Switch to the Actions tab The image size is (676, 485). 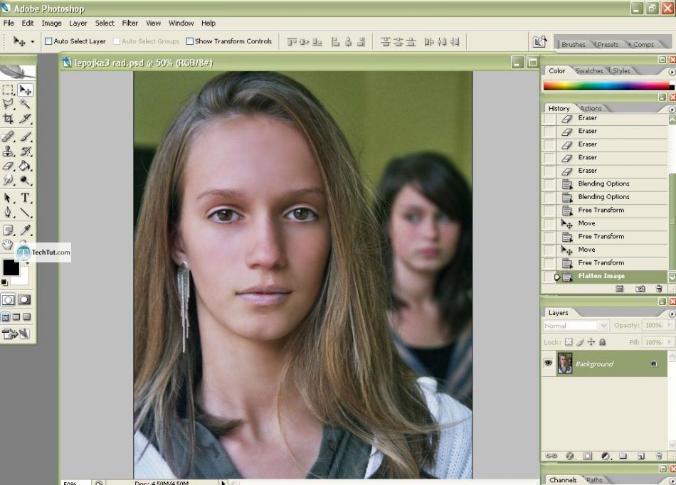tap(591, 109)
